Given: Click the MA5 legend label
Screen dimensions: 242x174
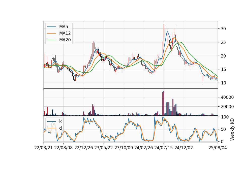Looking at the screenshot, I should (x=64, y=27).
